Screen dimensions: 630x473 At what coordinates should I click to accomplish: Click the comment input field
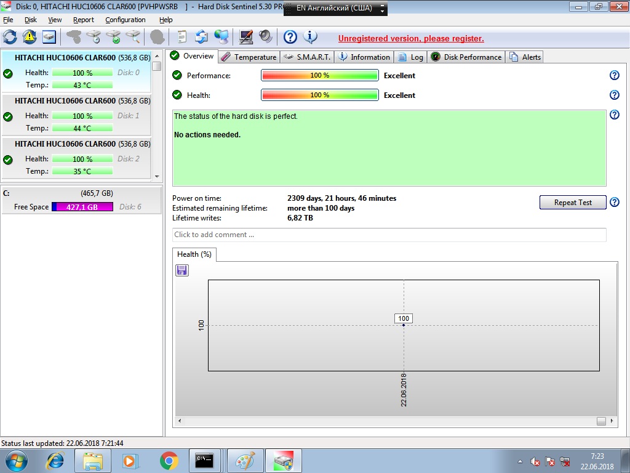[x=389, y=235]
